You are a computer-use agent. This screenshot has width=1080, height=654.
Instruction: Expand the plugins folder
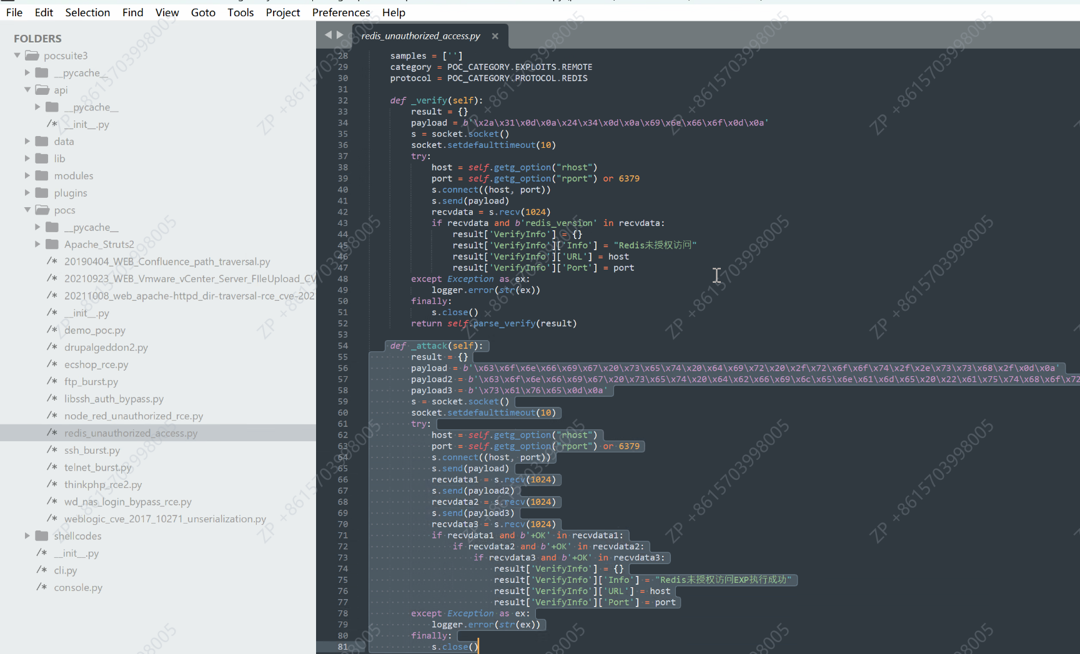tap(27, 193)
